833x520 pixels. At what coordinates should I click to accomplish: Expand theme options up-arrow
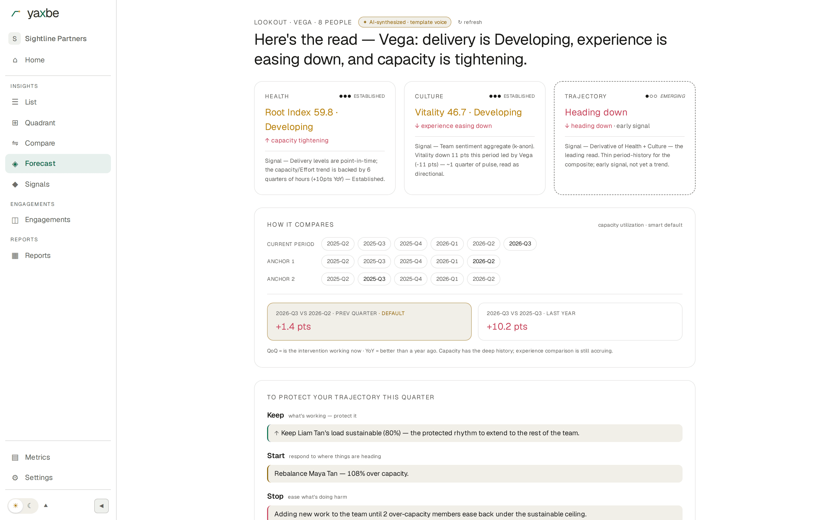[46, 505]
